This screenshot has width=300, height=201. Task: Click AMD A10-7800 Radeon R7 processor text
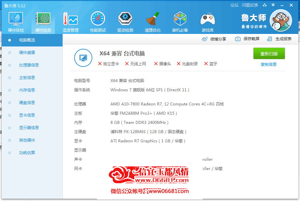click(167, 104)
